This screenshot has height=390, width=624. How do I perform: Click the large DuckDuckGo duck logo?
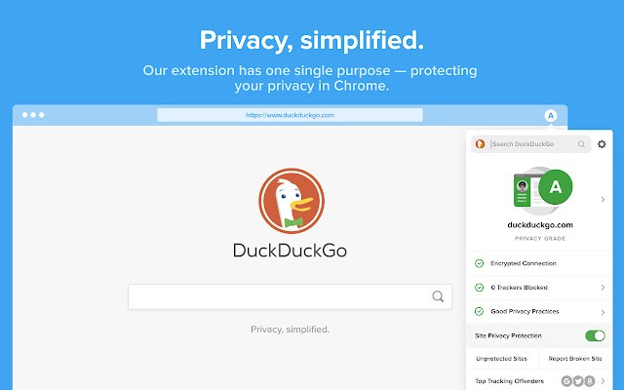point(292,201)
